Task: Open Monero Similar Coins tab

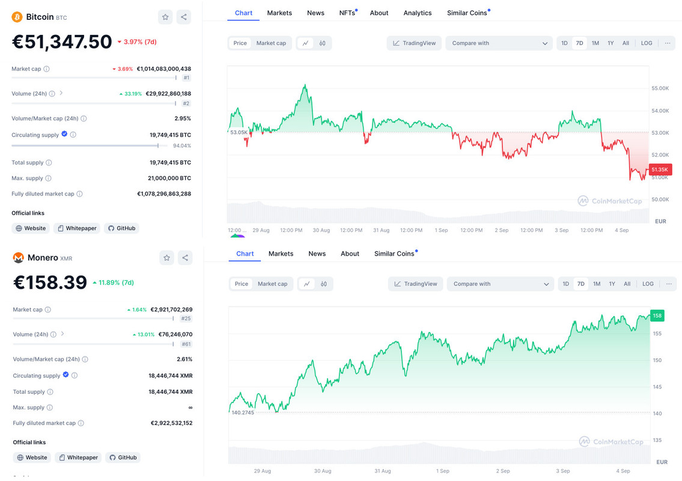Action: (x=394, y=254)
